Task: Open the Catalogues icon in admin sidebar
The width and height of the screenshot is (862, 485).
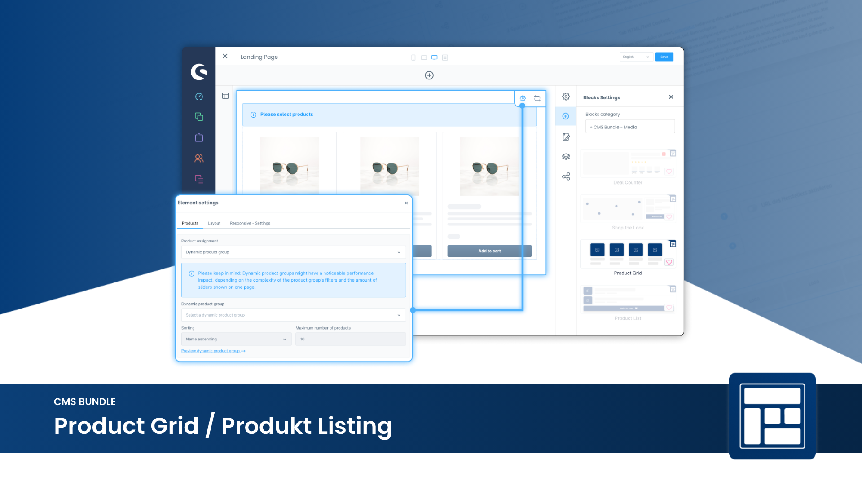Action: [x=199, y=117]
